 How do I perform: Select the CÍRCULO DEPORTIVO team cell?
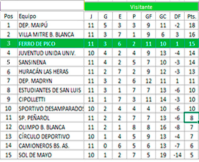(x=51, y=136)
